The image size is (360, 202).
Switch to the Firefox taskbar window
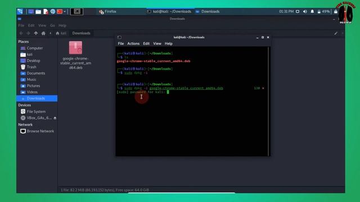click(107, 11)
